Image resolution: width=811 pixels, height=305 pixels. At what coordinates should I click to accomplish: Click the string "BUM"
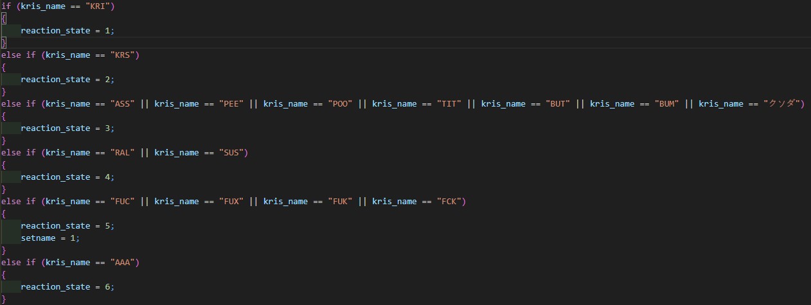[x=667, y=104]
